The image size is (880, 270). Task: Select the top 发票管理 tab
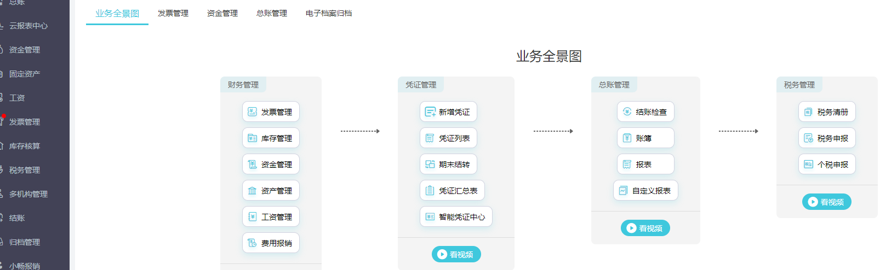pyautogui.click(x=173, y=13)
